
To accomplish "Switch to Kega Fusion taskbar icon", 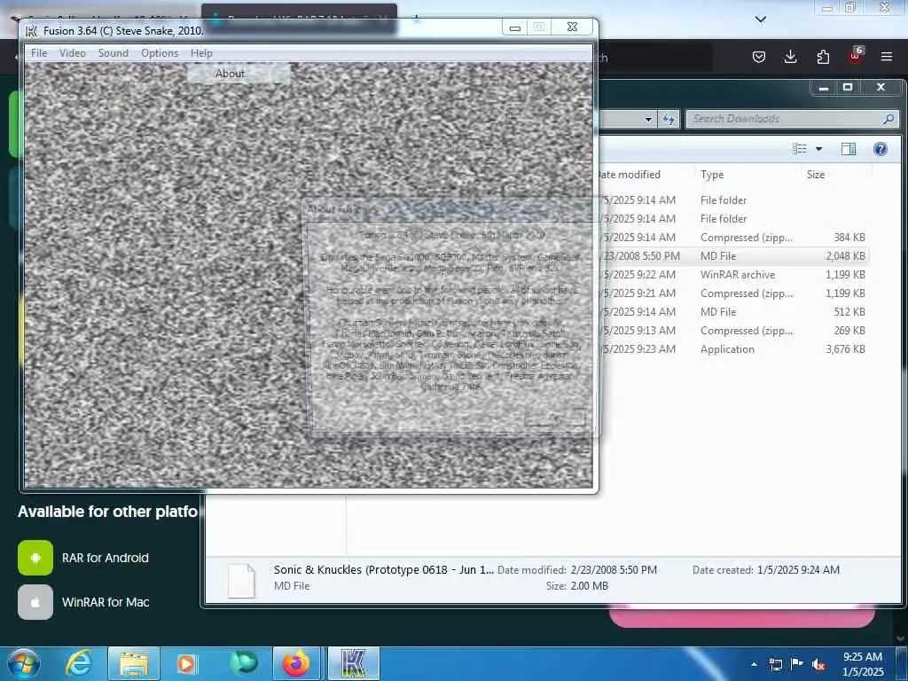I will [353, 663].
